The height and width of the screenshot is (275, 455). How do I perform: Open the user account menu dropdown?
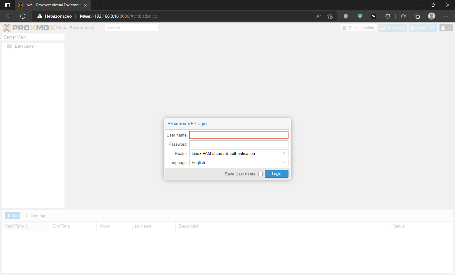(x=446, y=28)
